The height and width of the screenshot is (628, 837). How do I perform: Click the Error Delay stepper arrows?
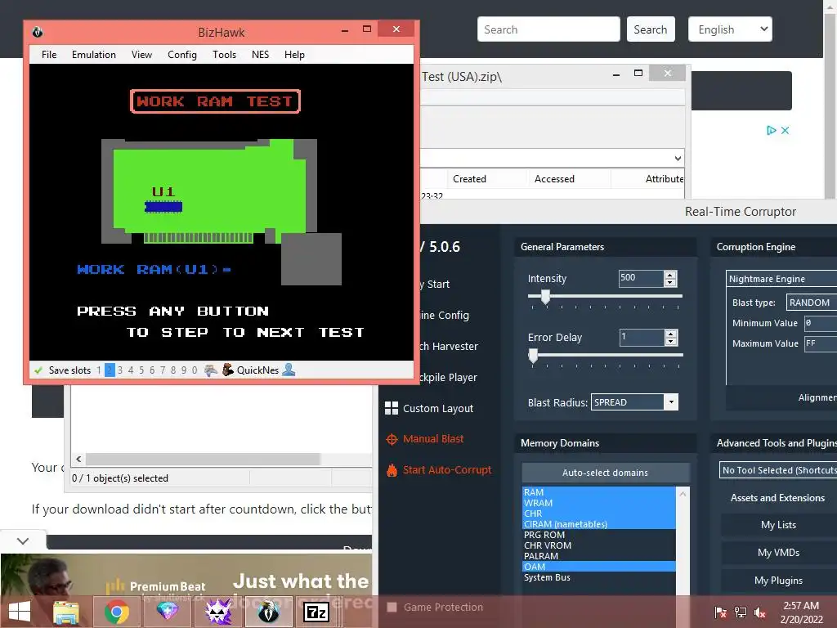670,337
